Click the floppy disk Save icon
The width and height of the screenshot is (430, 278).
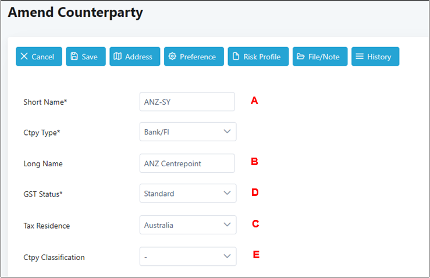coord(74,56)
